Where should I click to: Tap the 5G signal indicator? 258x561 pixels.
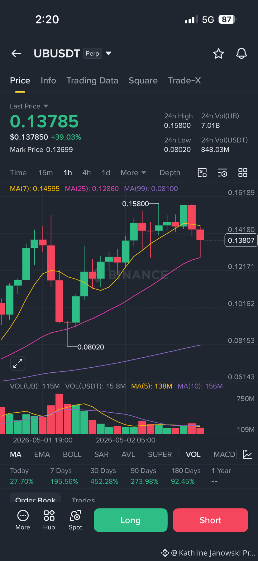(x=208, y=20)
